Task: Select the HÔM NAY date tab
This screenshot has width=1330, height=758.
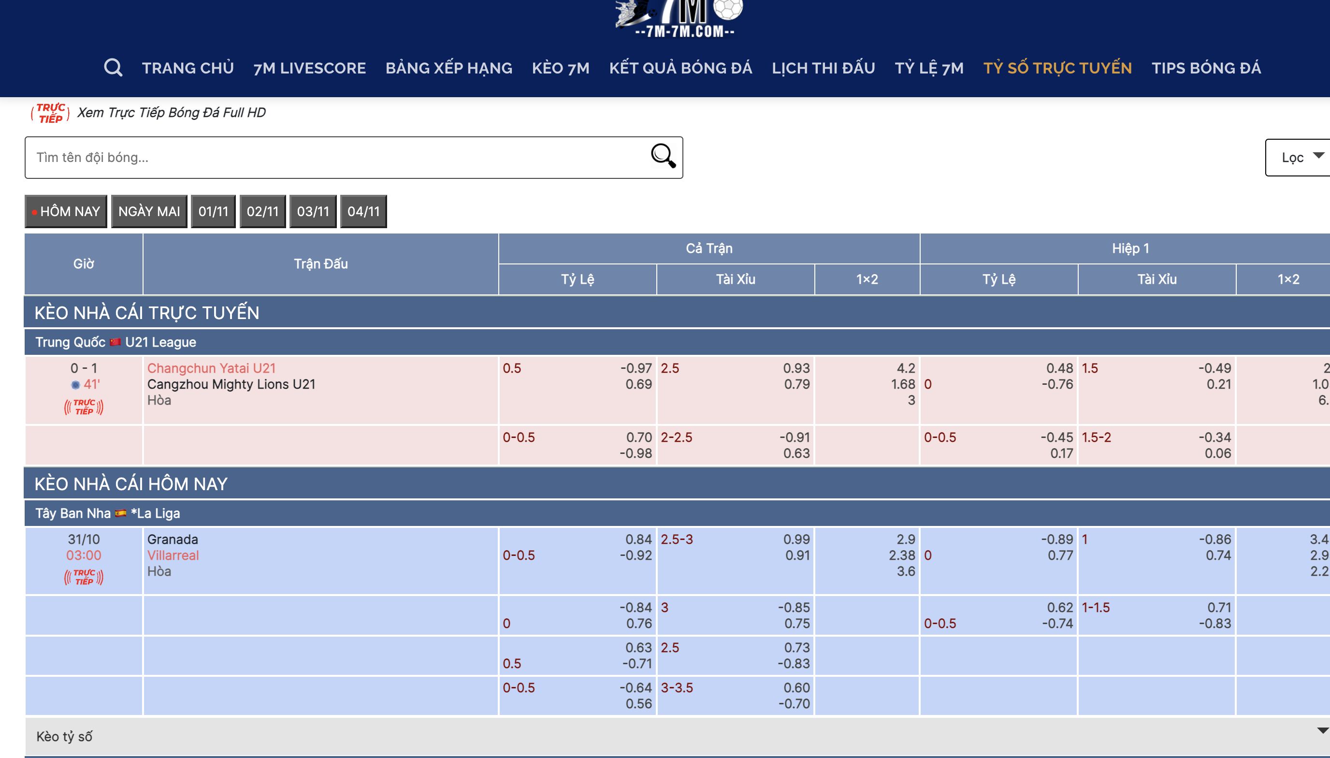Action: 66,211
